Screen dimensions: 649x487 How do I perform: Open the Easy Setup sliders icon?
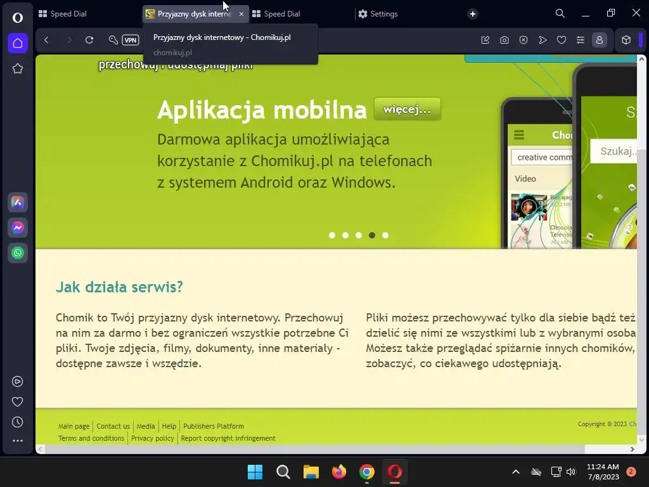581,40
